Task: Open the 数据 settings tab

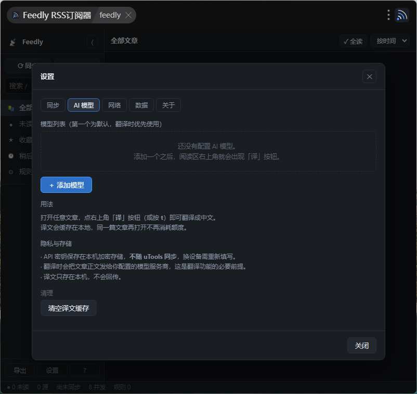Action: (x=141, y=105)
